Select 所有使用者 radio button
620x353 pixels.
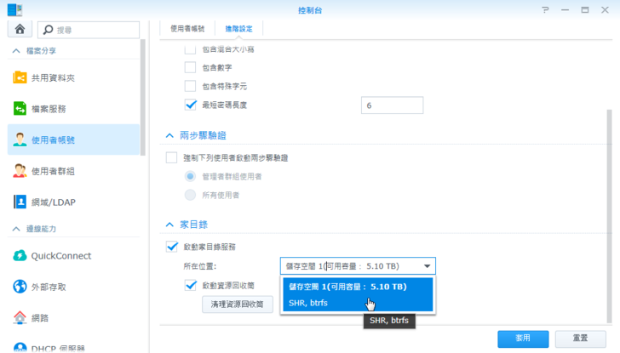(x=191, y=195)
